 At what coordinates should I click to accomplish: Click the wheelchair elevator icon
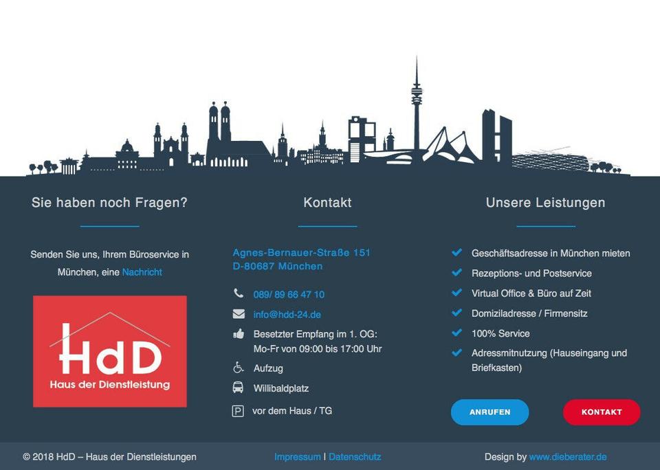coord(239,368)
